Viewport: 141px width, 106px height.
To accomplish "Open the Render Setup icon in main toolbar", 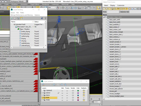I will tap(85, 8).
